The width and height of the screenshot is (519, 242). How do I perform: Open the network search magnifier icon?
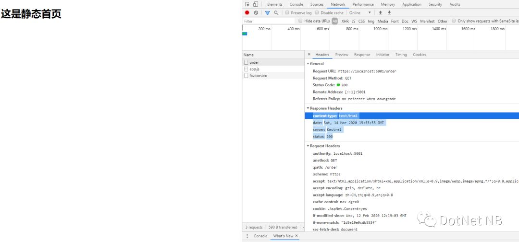[276, 12]
